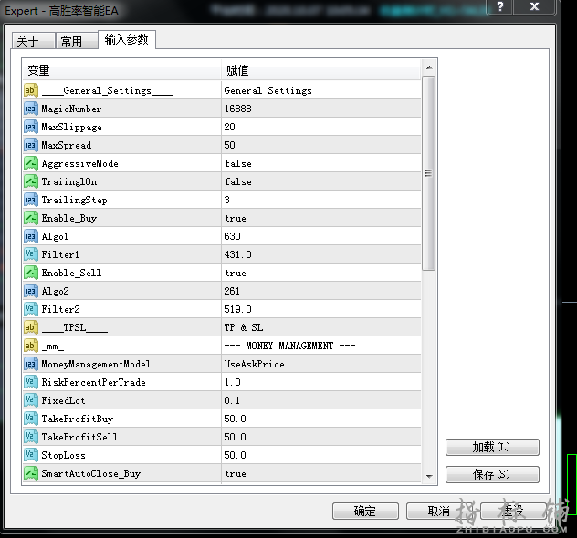Click the double icon beside Filter1
577x538 pixels.
point(31,254)
